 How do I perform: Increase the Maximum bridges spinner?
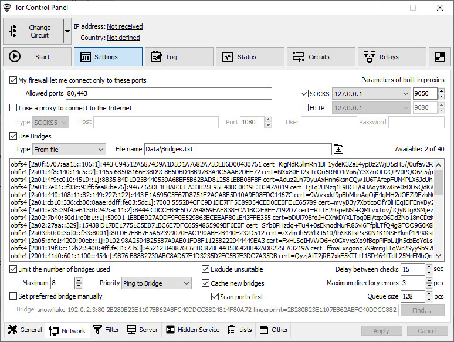pos(79,280)
